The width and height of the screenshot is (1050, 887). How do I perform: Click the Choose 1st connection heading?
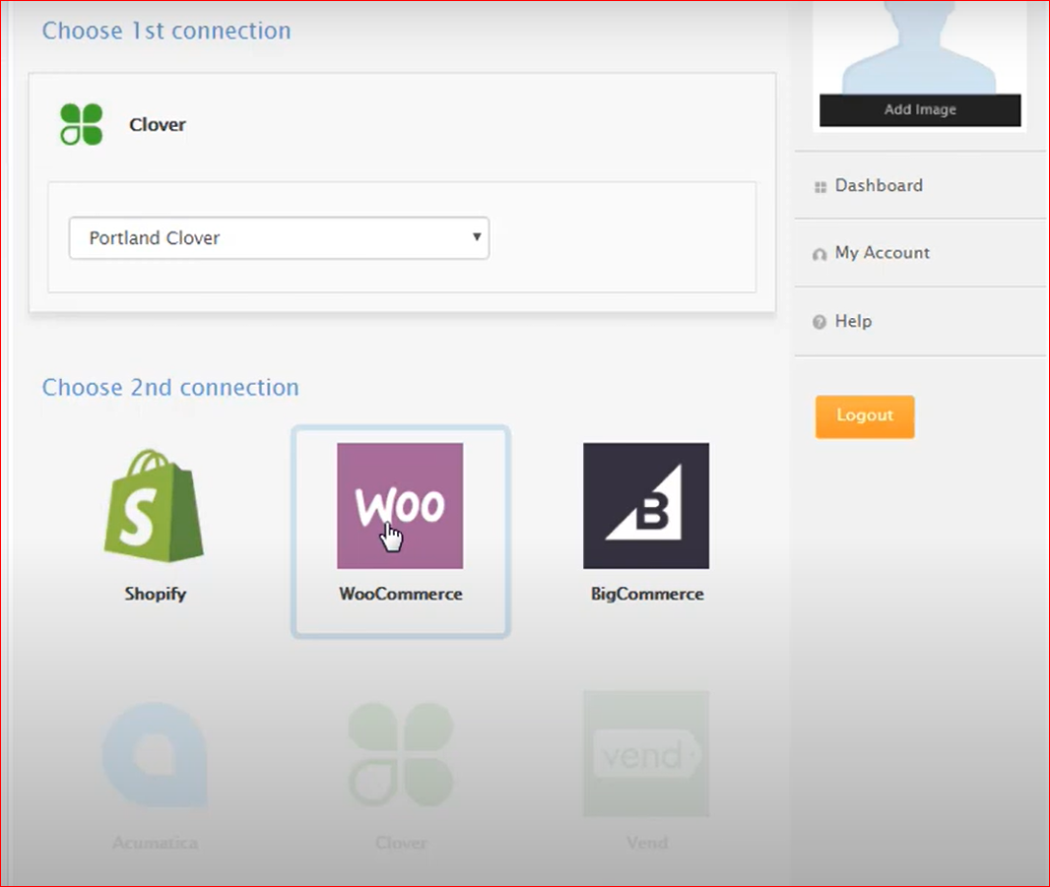pos(166,31)
